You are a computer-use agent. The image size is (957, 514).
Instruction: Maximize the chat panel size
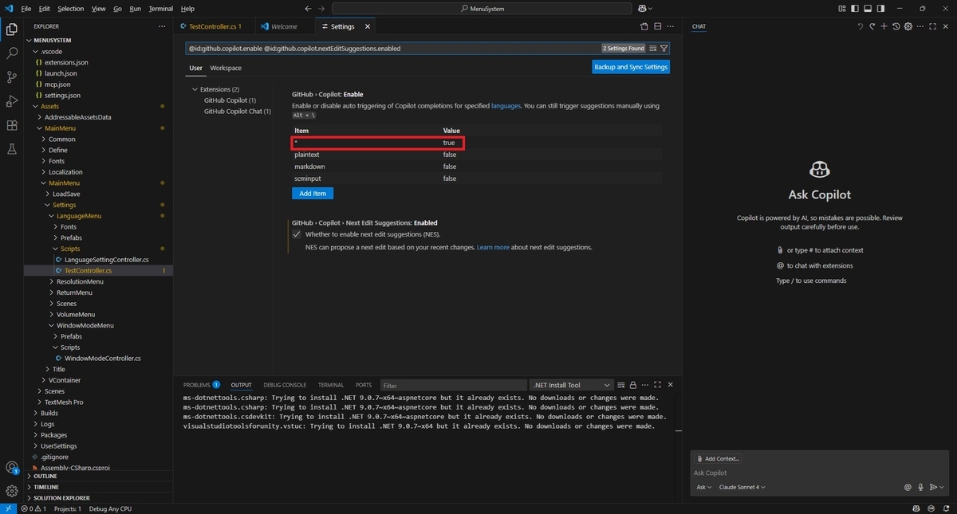pos(931,26)
